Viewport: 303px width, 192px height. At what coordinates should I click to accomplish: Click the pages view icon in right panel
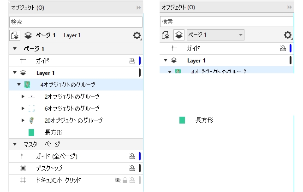pyautogui.click(x=166, y=35)
